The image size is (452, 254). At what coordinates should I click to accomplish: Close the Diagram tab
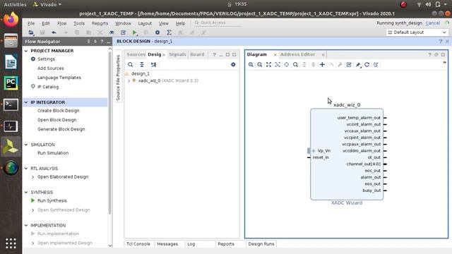(x=275, y=55)
